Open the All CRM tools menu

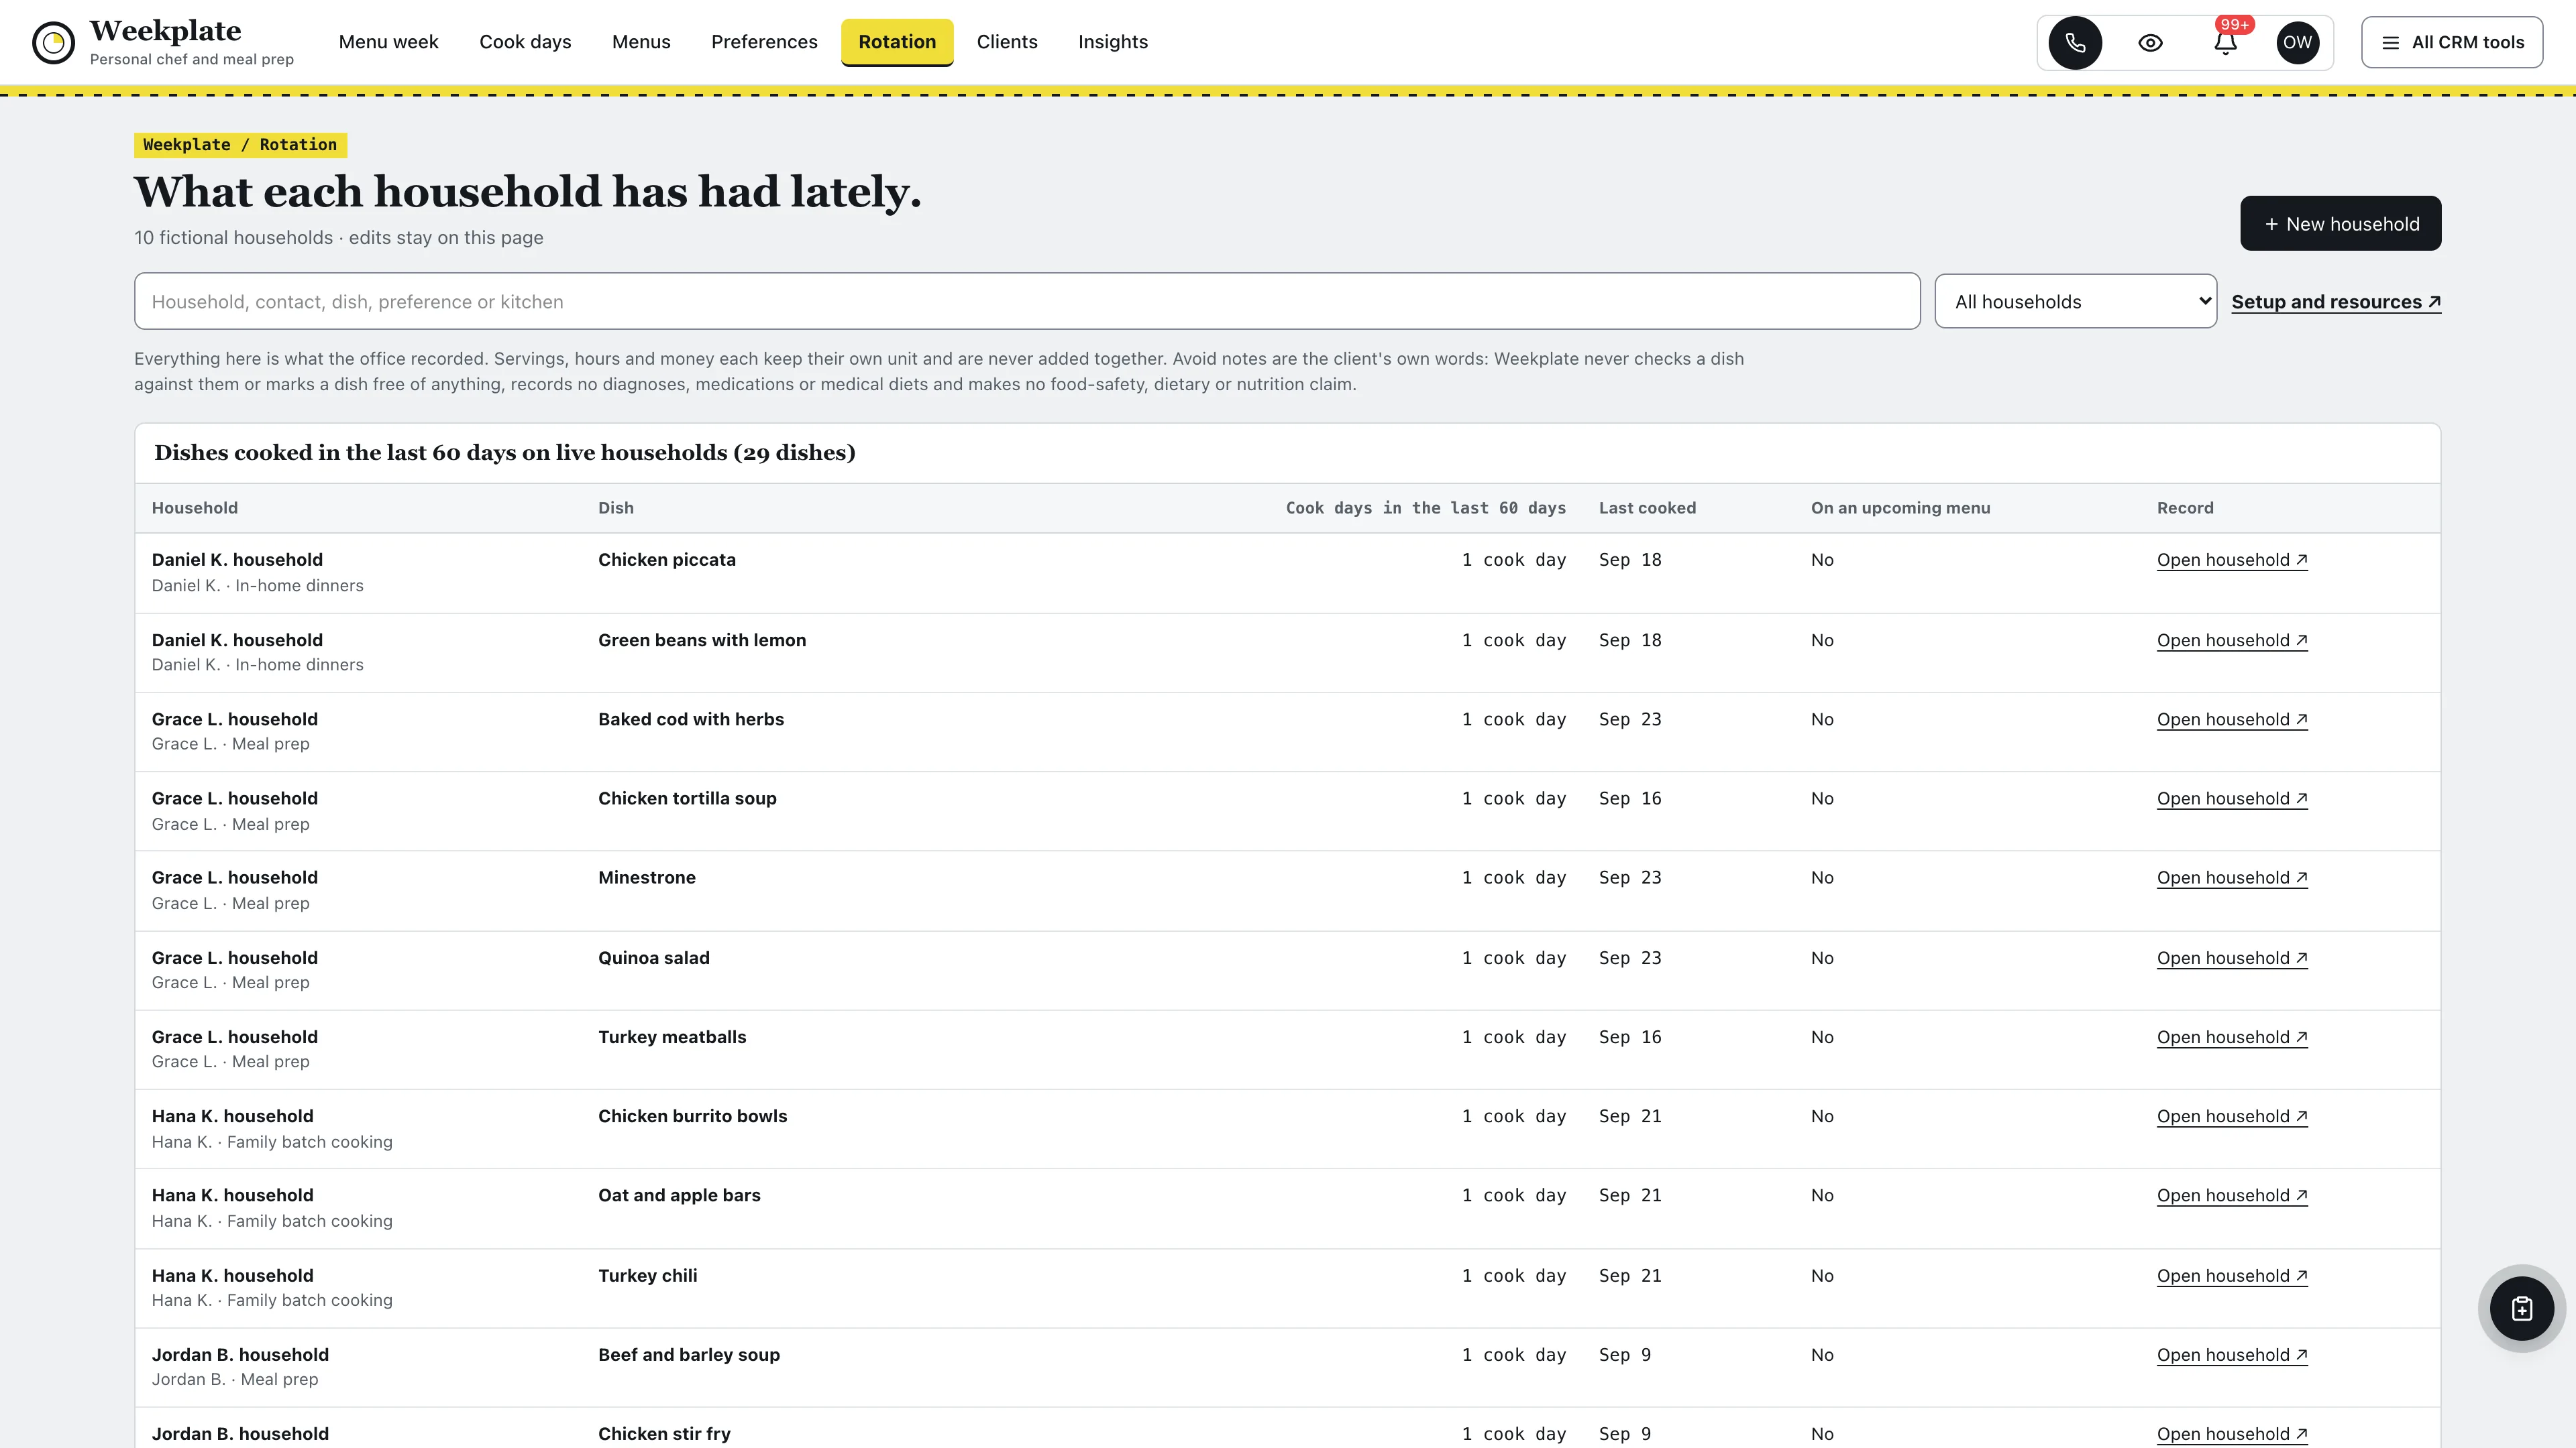[2452, 43]
